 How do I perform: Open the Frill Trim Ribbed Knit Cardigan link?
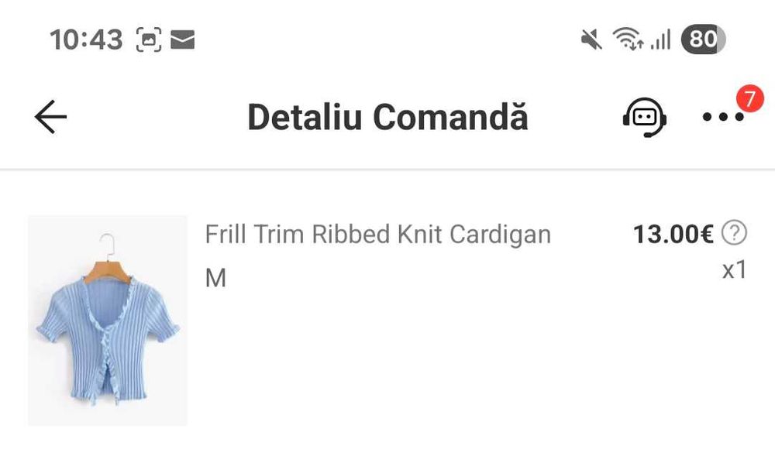click(x=377, y=234)
